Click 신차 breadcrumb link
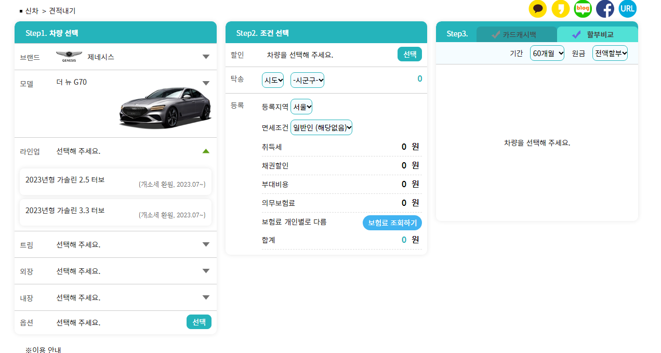 (32, 11)
